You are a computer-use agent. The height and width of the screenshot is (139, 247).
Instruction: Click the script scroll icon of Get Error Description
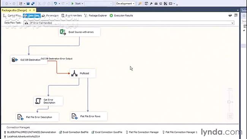[x=38, y=101]
